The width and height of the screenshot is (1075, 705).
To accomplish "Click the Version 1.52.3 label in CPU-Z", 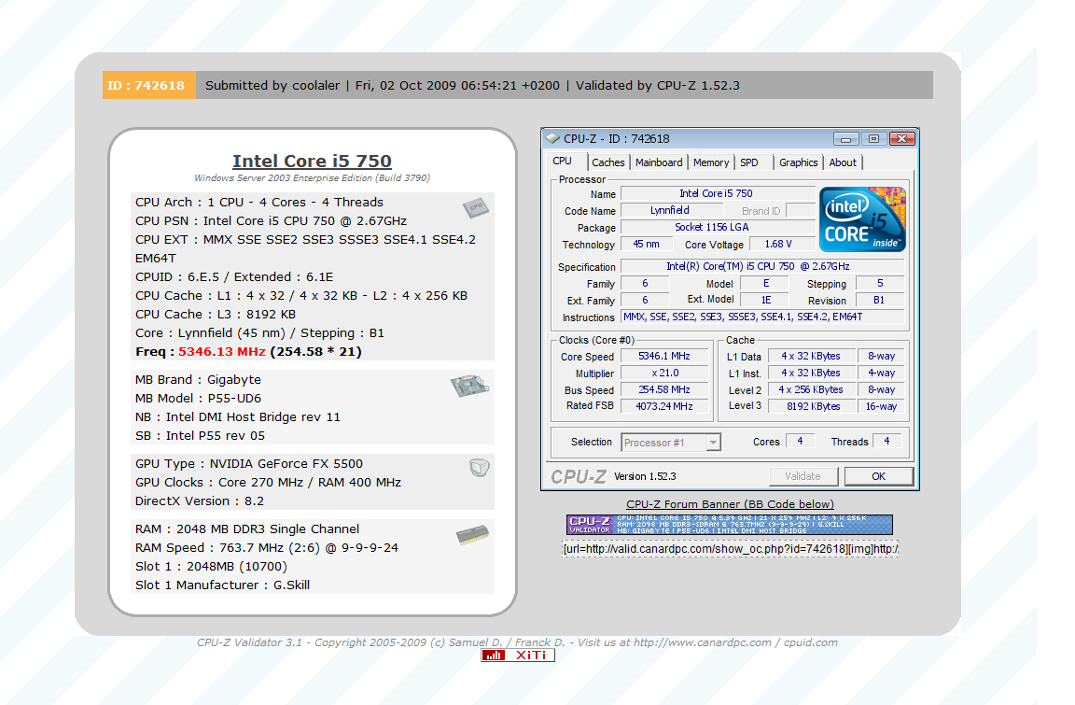I will (x=645, y=476).
